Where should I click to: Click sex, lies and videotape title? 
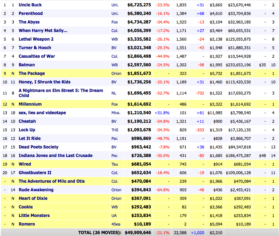pos(42,113)
